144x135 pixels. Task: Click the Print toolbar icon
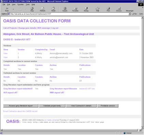pyautogui.click(x=108, y=9)
